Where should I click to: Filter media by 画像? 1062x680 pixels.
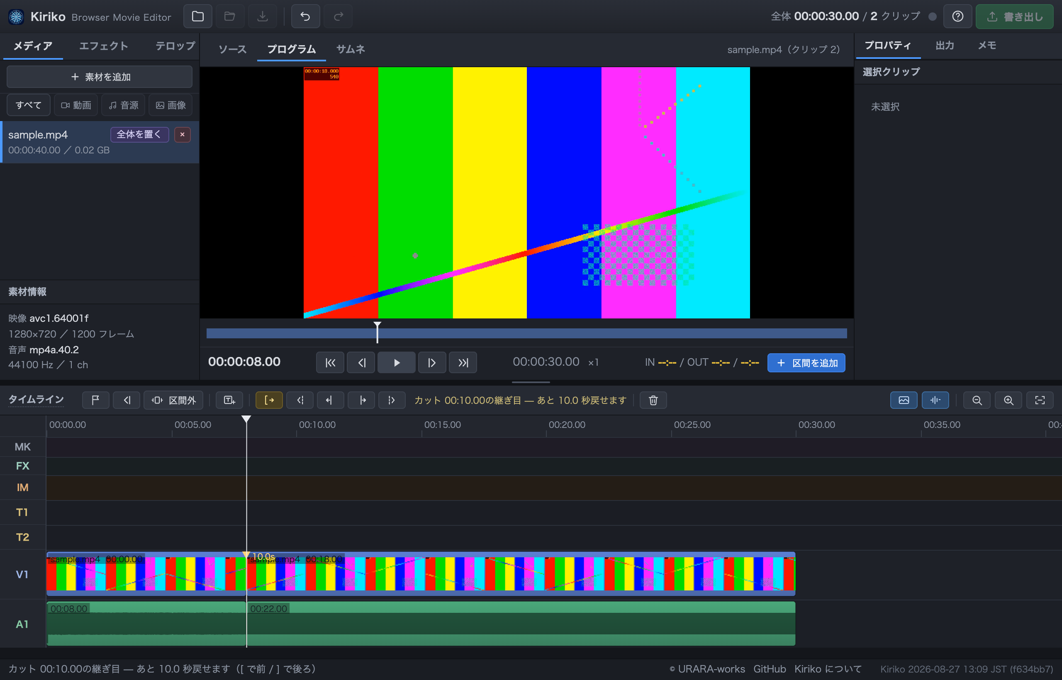pyautogui.click(x=171, y=105)
